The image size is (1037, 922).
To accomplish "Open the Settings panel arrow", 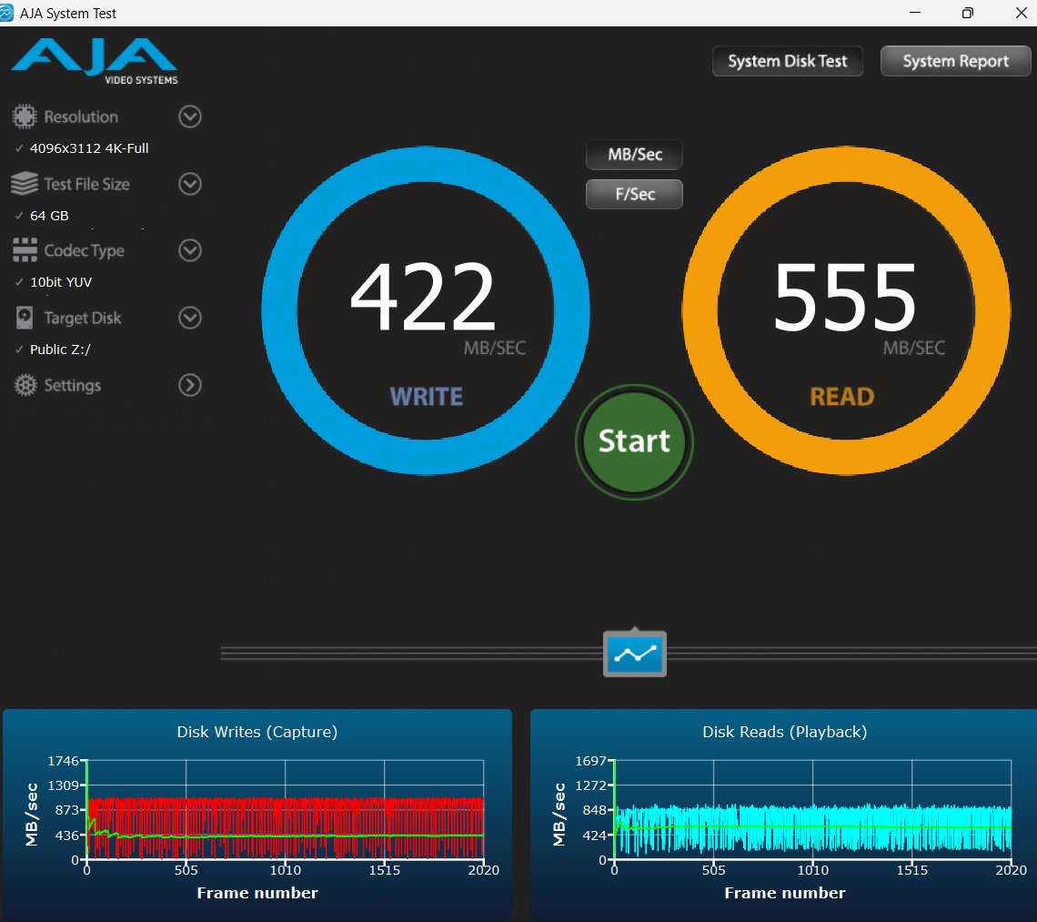I will point(189,385).
